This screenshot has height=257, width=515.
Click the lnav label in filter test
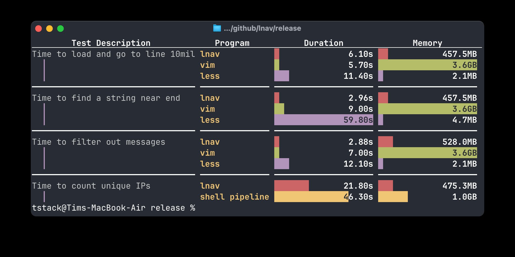210,142
